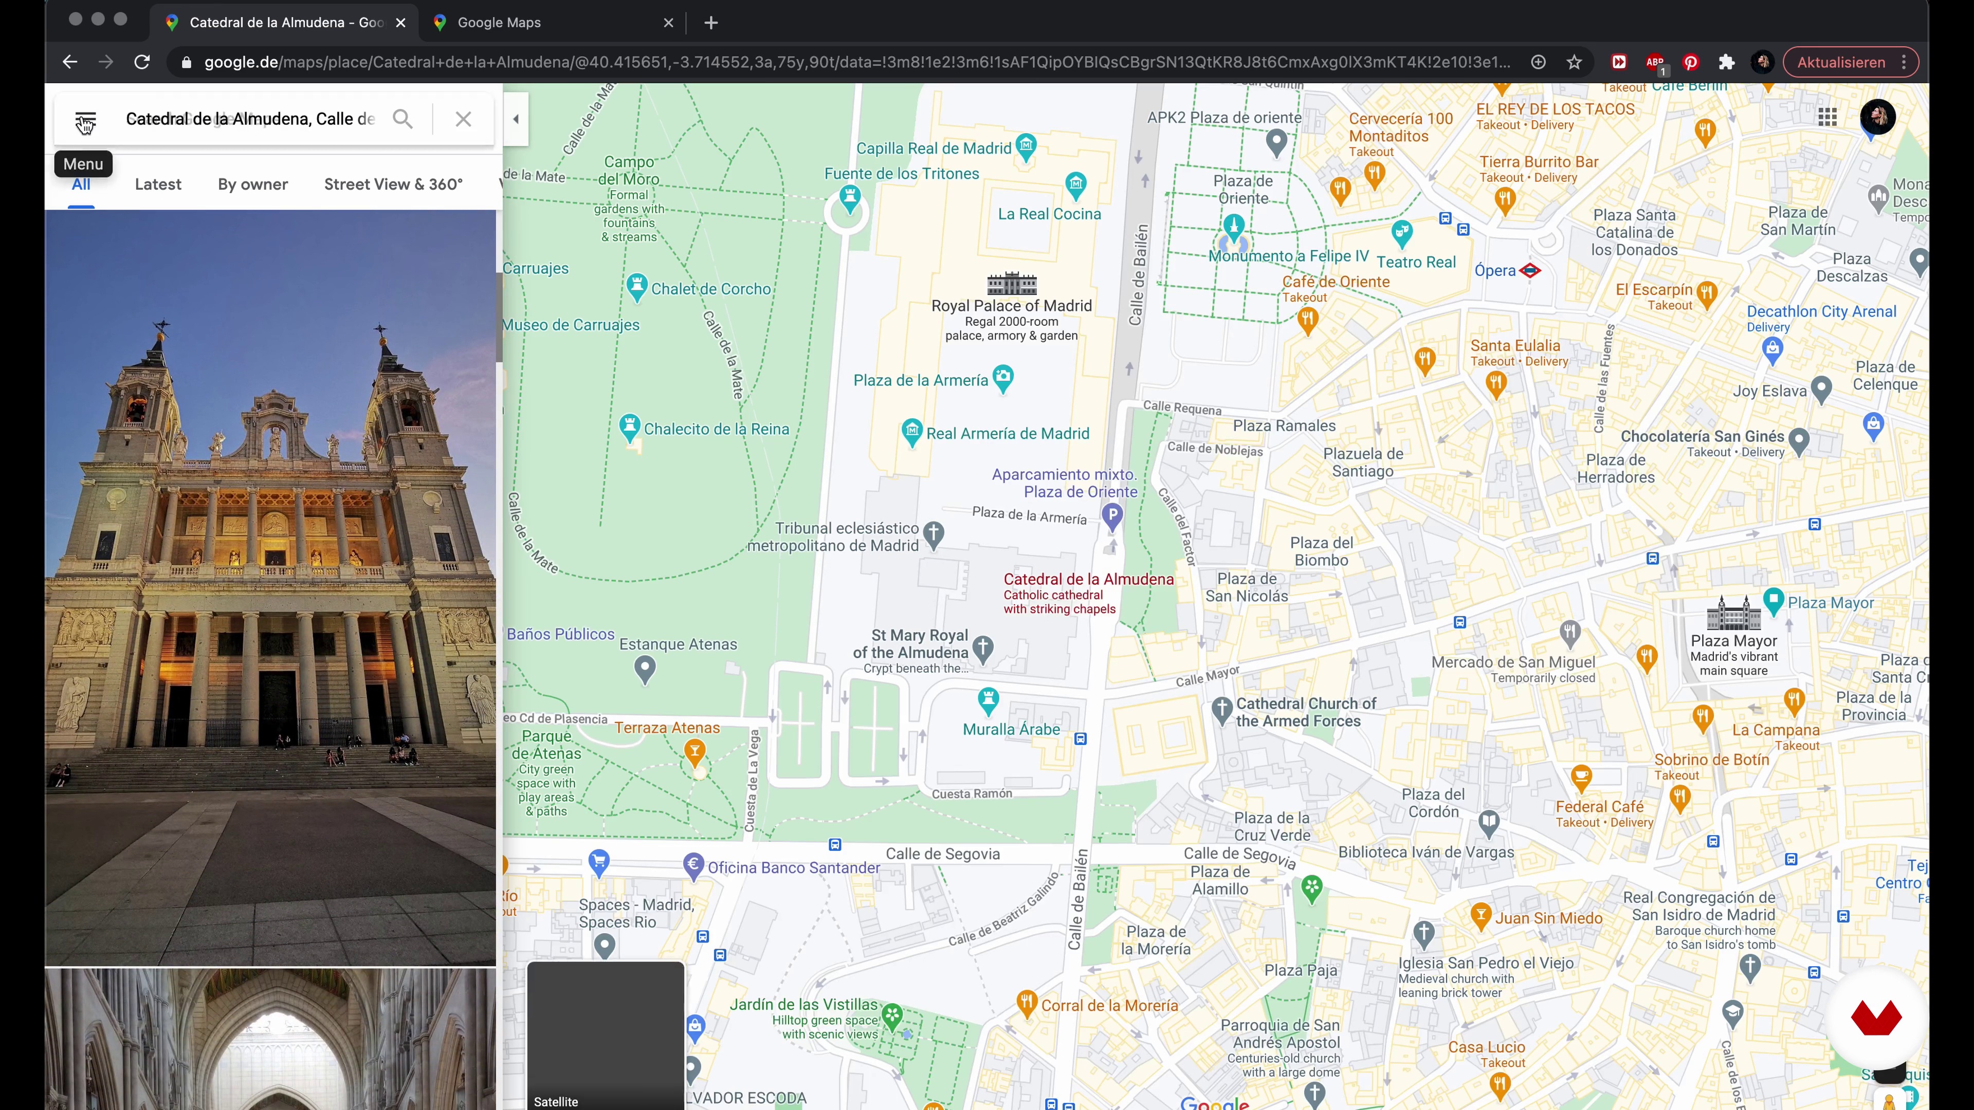1974x1110 pixels.
Task: Collapse the side panel arrow
Action: (516, 119)
